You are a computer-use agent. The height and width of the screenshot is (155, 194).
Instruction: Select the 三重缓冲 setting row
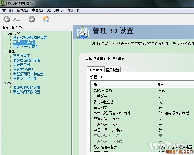coord(142,96)
